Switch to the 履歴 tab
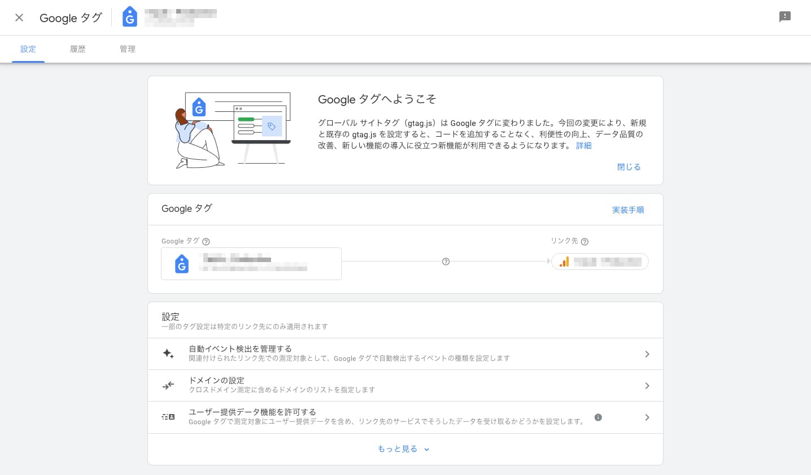Screen dimensions: 811x475 (77, 49)
